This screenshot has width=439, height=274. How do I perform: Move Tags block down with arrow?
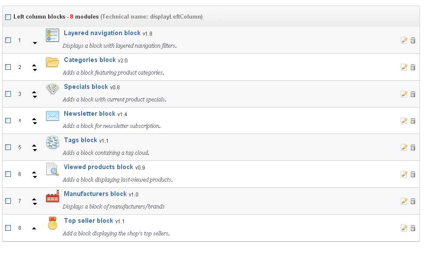pyautogui.click(x=34, y=150)
